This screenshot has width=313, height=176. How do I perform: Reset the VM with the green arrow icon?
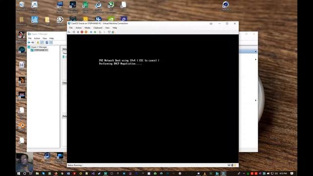click(95, 32)
